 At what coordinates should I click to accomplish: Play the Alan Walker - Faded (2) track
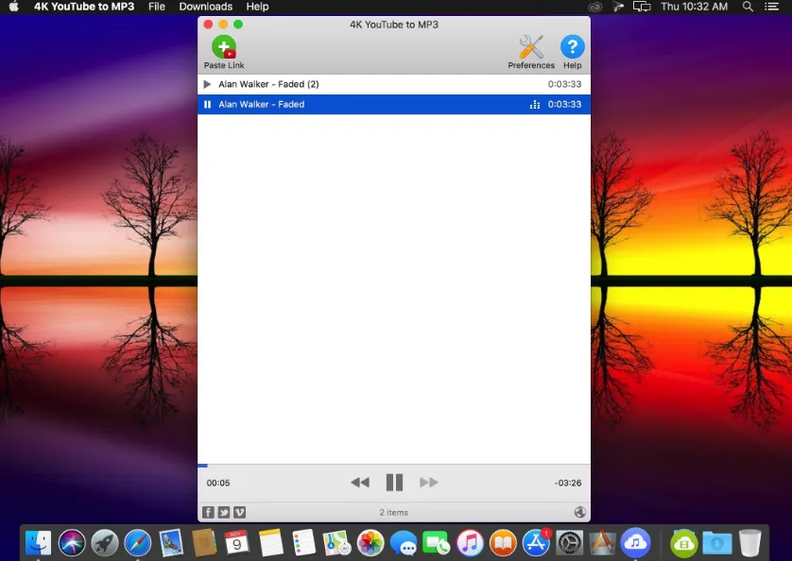[x=207, y=84]
